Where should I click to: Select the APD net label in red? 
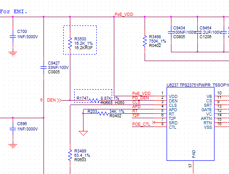click(x=136, y=107)
